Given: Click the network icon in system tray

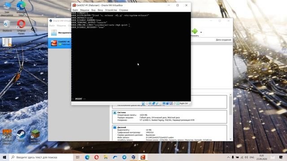Looking at the screenshot, I should (x=242, y=157).
